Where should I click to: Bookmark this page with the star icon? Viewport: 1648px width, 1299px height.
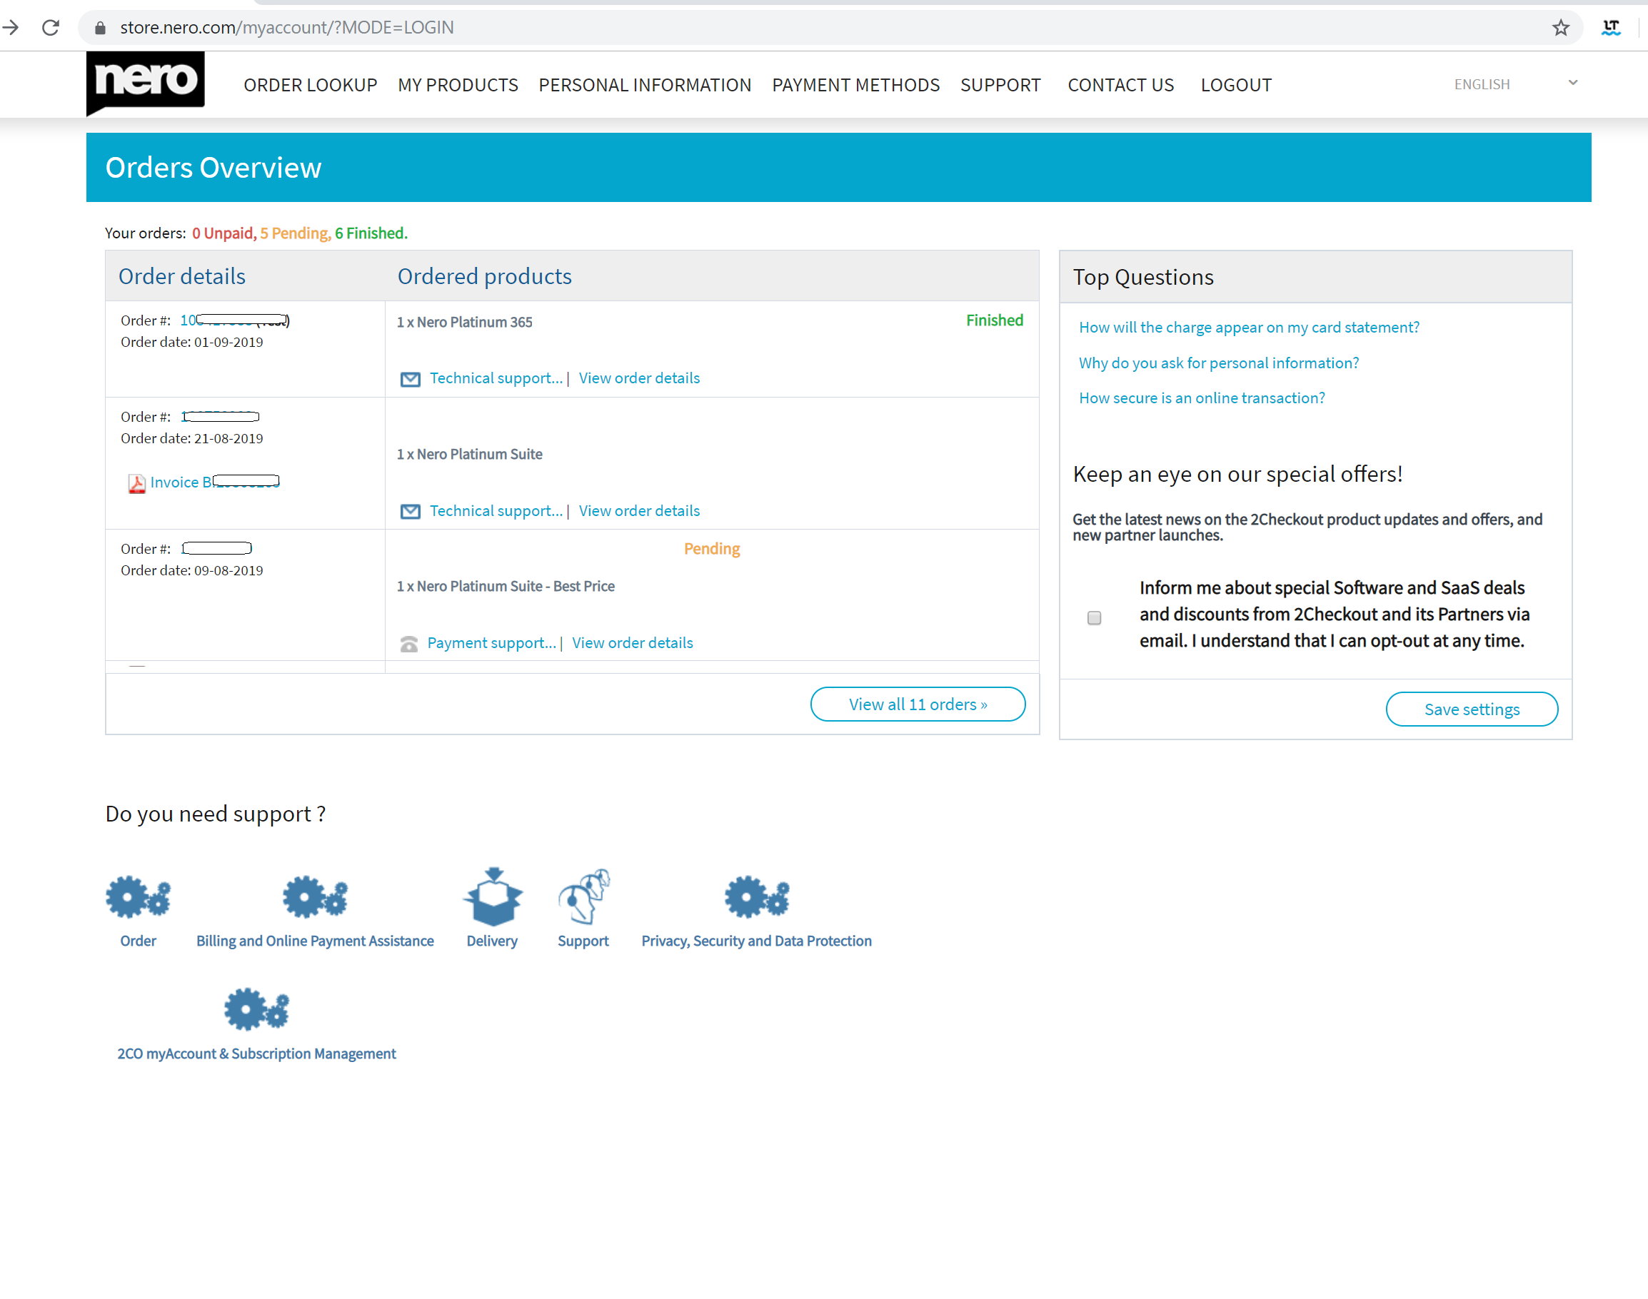1562,27
